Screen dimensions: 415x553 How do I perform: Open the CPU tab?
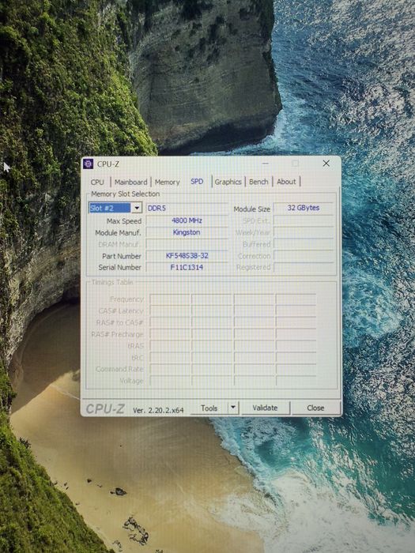97,182
